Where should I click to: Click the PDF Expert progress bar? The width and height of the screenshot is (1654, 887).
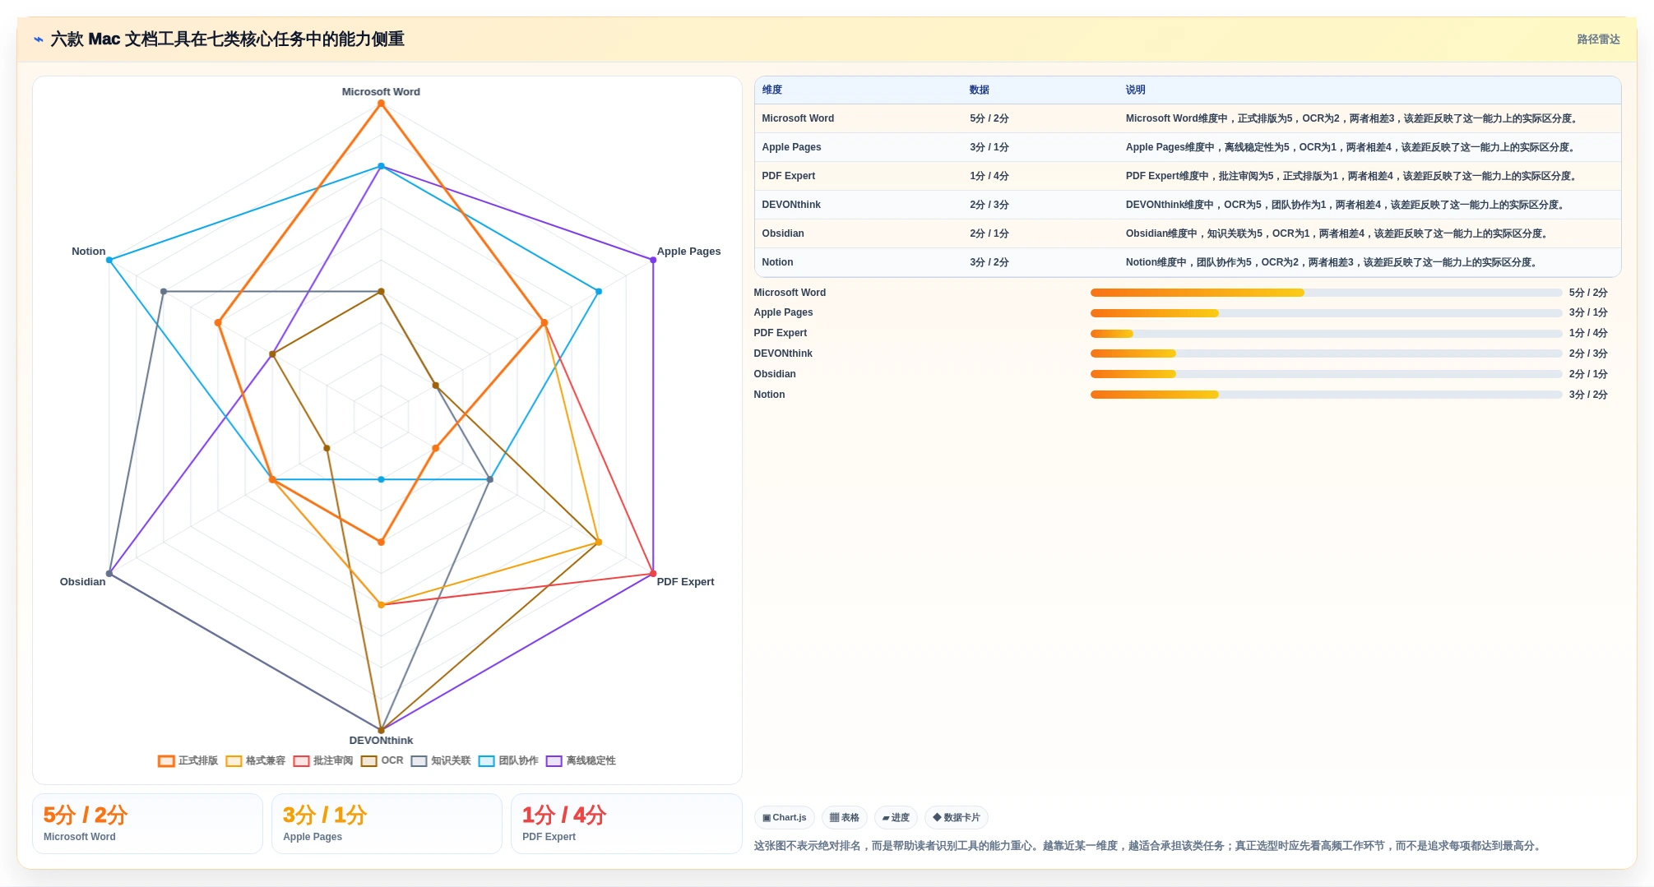[x=1326, y=334]
